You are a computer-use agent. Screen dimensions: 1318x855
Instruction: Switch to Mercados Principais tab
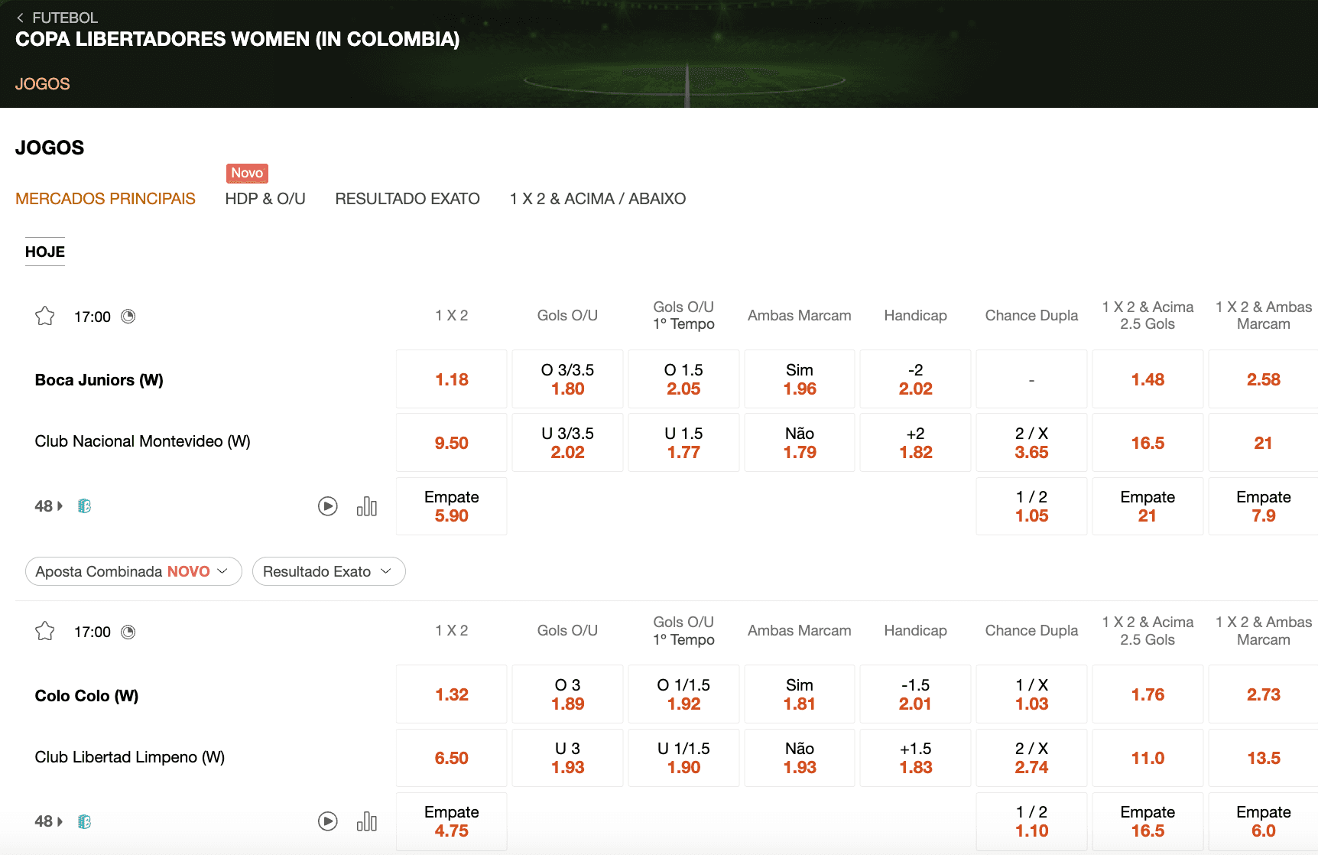tap(106, 199)
